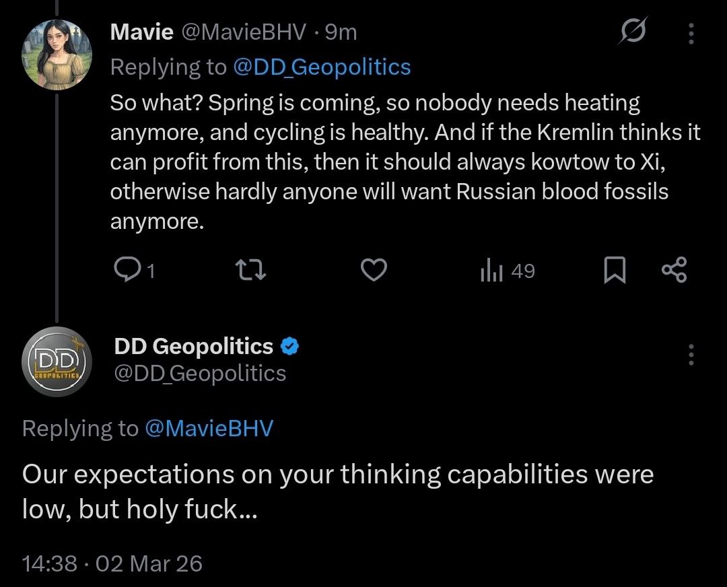
Task: Click the @MavieBHV mention link
Action: pos(209,428)
